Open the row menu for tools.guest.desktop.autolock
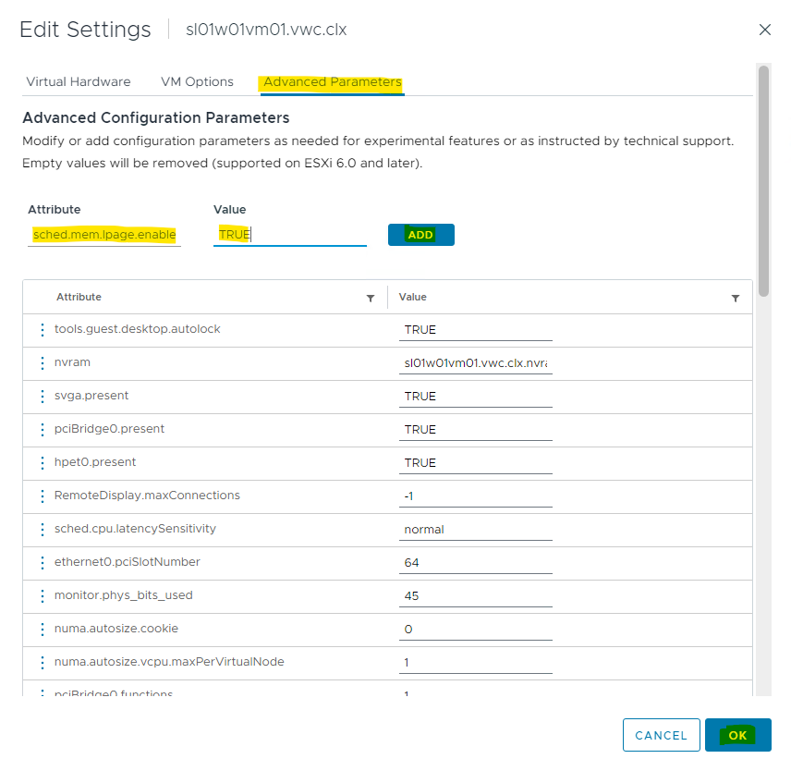Image resolution: width=791 pixels, height=771 pixels. (x=43, y=330)
